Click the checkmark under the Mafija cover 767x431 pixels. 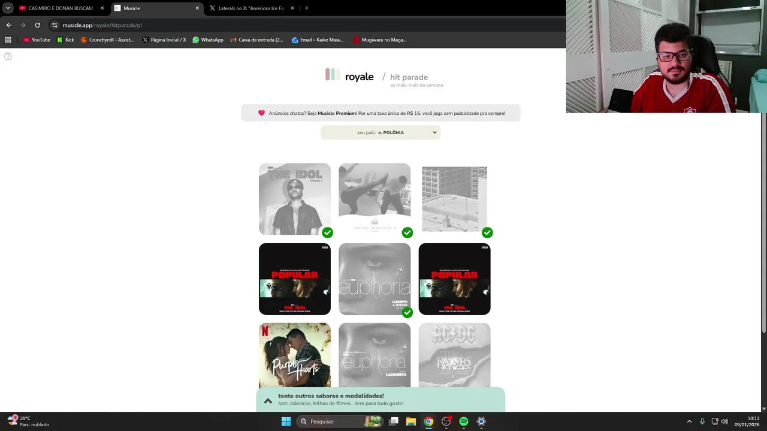point(407,232)
